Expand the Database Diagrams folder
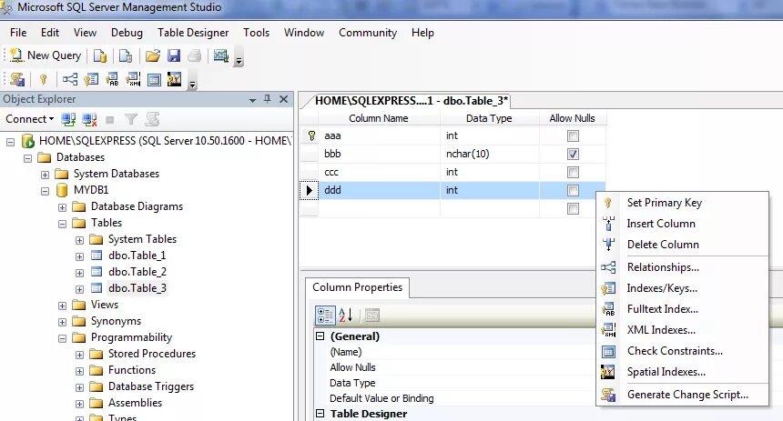Viewport: 783px width, 421px height. click(x=63, y=207)
